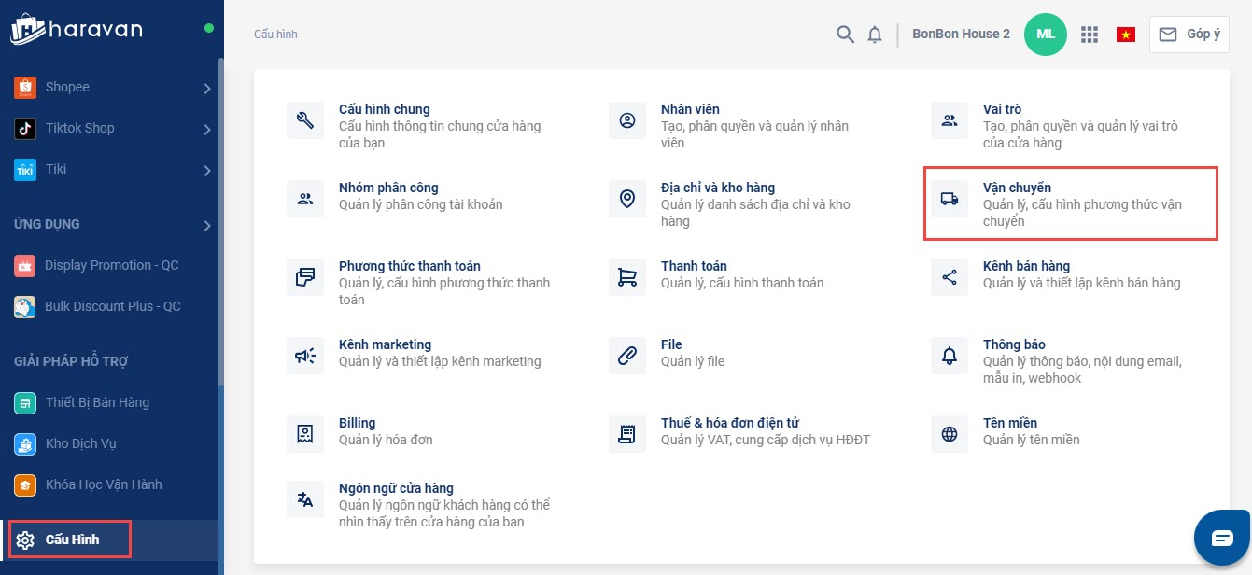1252x575 pixels.
Task: Click the Vietnam flag language icon
Action: 1125,35
